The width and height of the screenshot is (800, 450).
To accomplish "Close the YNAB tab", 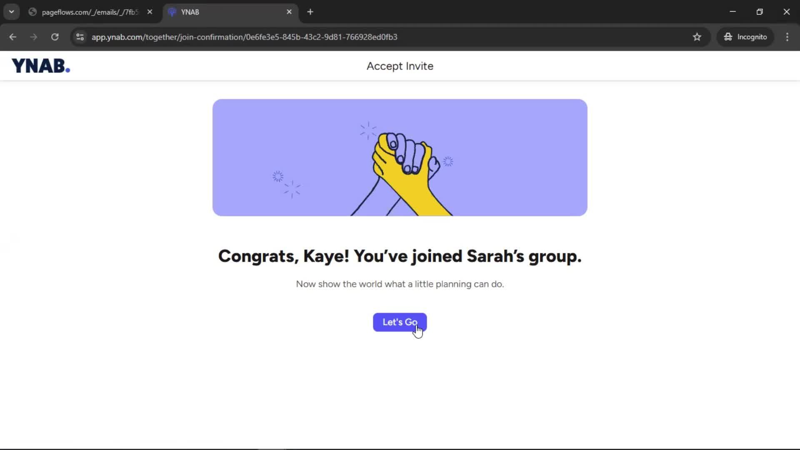I will click(x=289, y=12).
